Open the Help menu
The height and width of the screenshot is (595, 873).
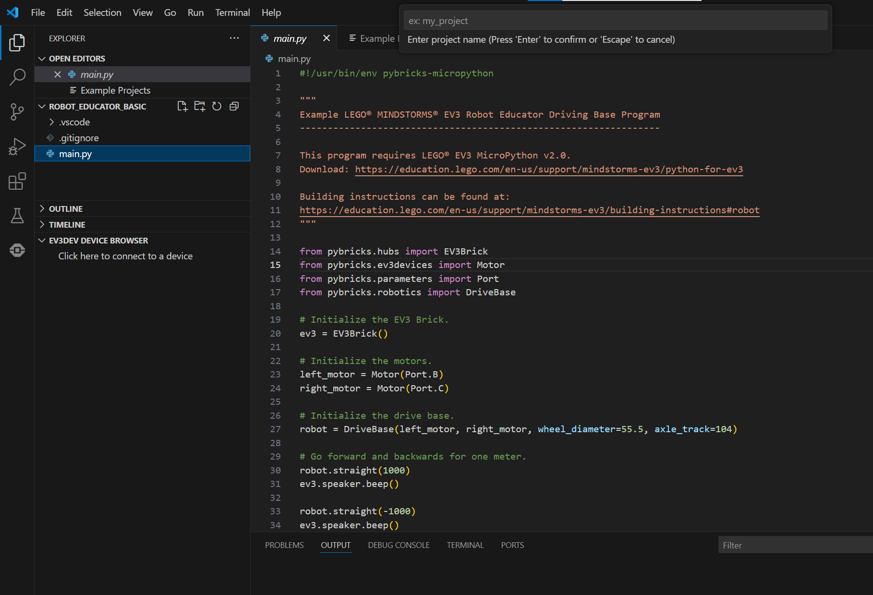click(271, 12)
